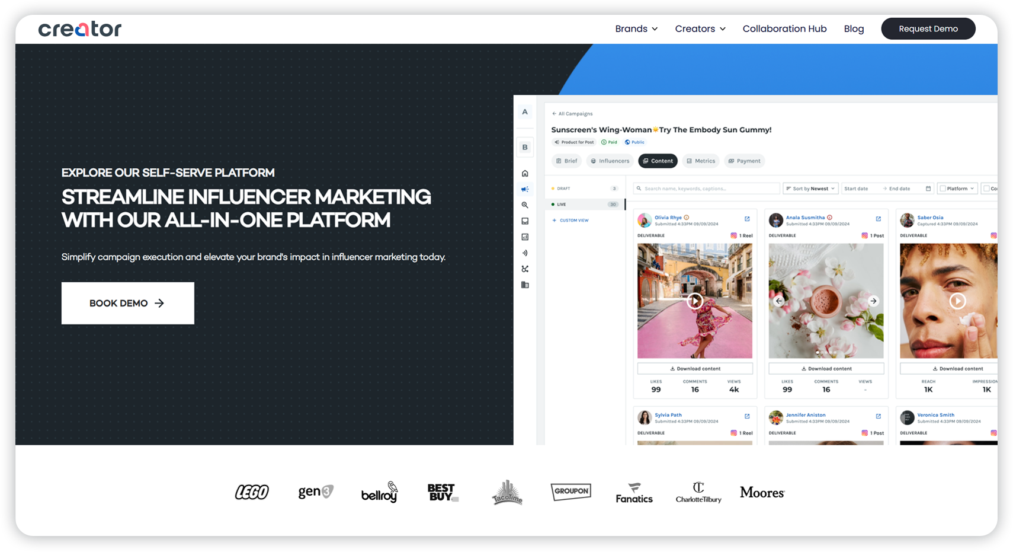Screen dimensions: 1013x552
Task: Select the second carousel dot on Anala's post
Action: coord(822,352)
